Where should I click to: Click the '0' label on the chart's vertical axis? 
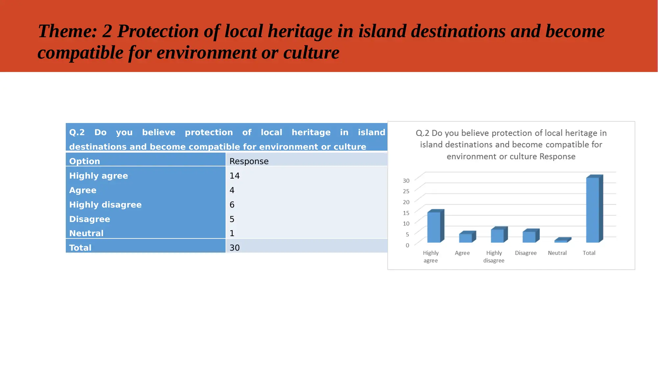[x=407, y=245]
